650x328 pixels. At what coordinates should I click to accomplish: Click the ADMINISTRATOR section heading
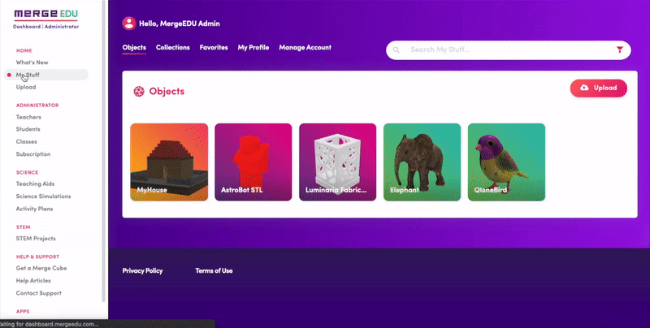point(37,106)
